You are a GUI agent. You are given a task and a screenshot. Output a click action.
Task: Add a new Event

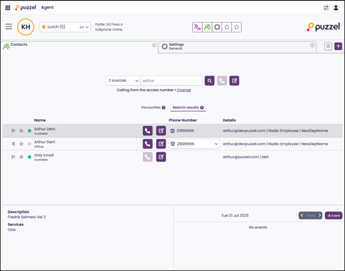coord(333,215)
